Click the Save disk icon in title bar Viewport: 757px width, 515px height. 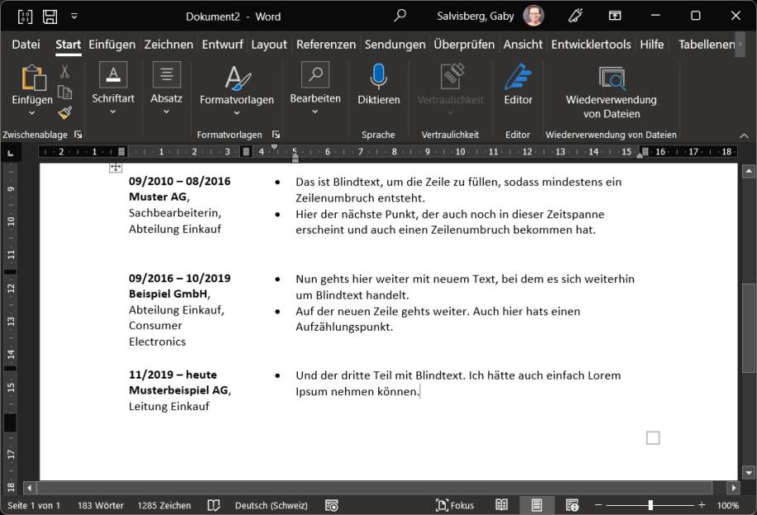click(50, 16)
